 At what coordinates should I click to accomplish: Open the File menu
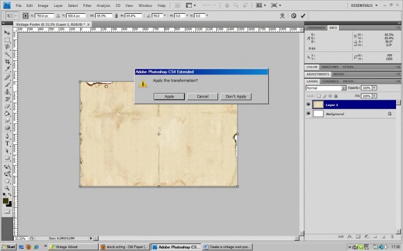(x=19, y=6)
